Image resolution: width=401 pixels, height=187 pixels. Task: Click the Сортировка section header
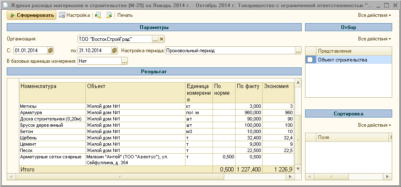tap(348, 114)
